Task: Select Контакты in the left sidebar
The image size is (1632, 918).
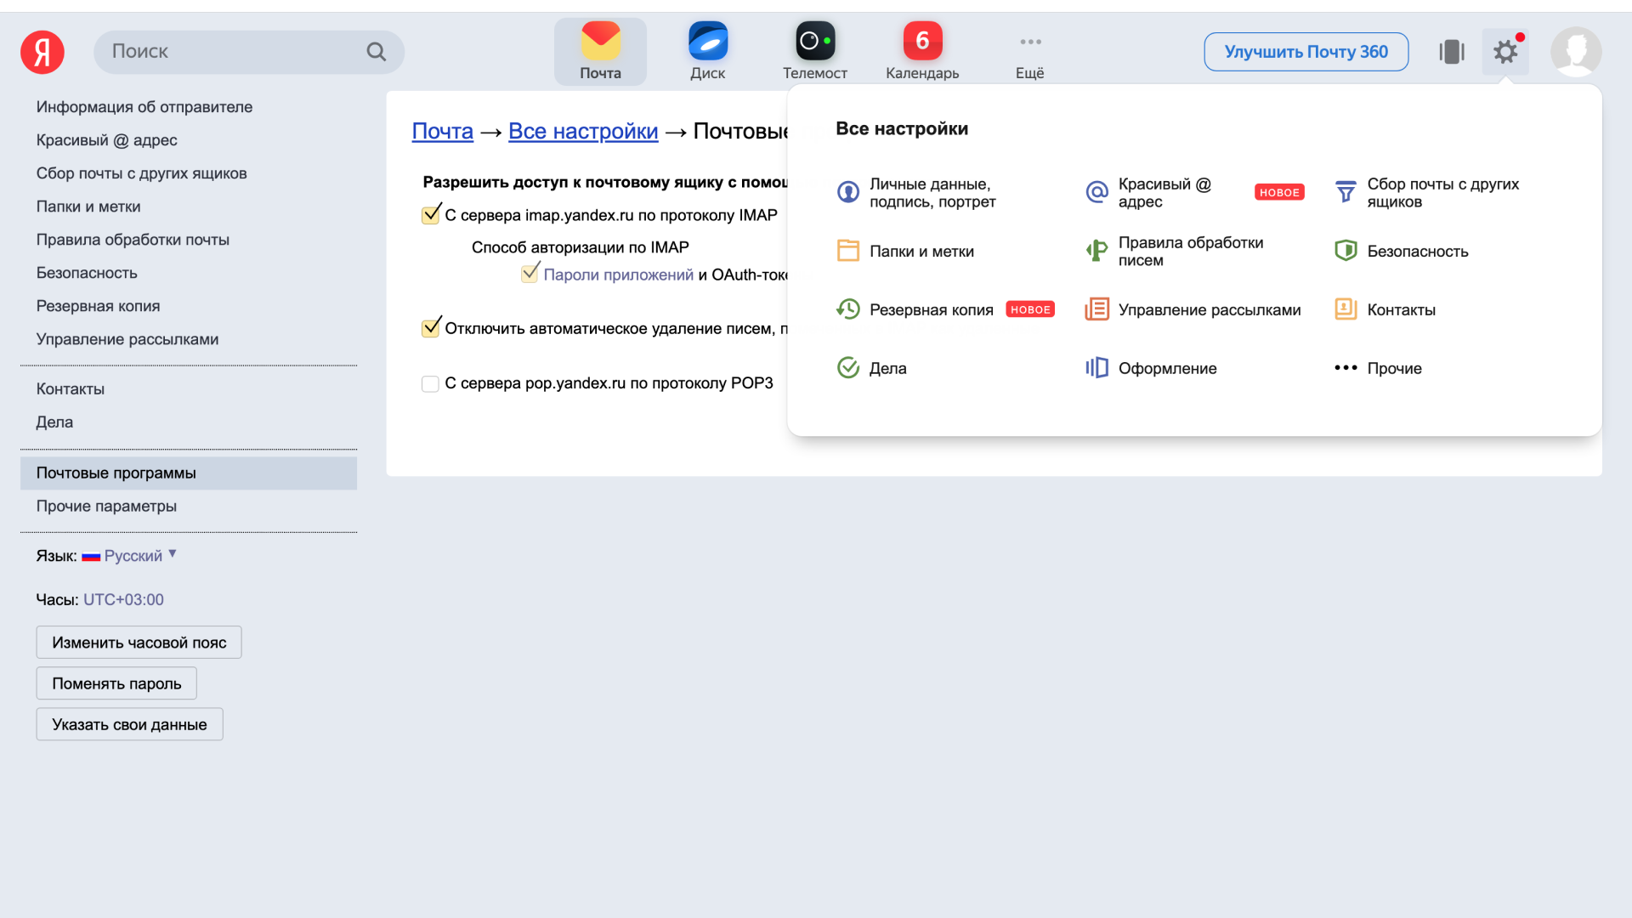Action: click(x=71, y=389)
